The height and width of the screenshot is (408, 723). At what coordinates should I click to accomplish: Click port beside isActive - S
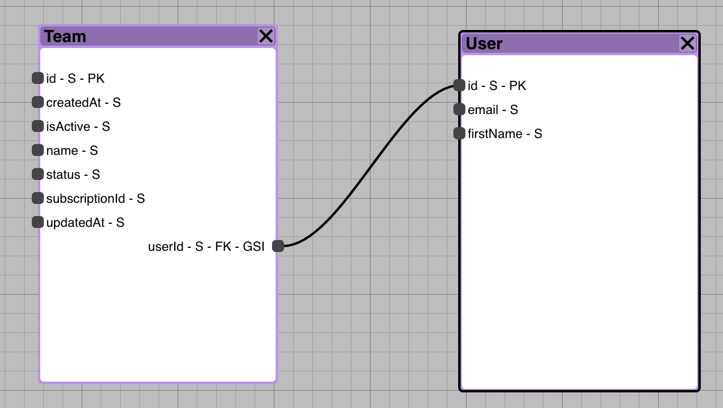coord(38,126)
